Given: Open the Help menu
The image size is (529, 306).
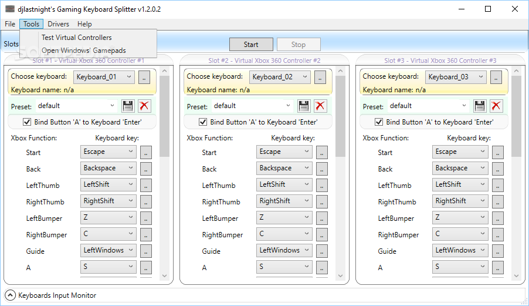Looking at the screenshot, I should (x=84, y=24).
